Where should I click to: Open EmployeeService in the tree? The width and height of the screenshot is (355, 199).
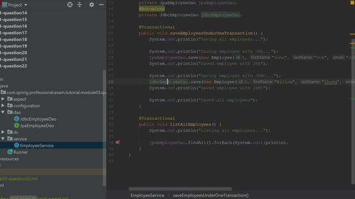tap(37, 145)
